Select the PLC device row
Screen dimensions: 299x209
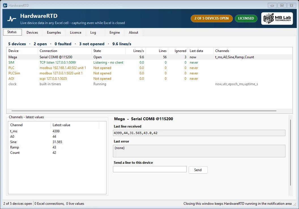(x=149, y=68)
